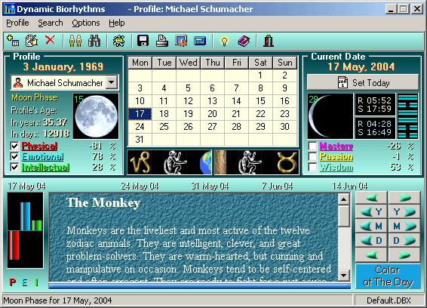Click the current date crescent moon image
Viewport: 427px width, 308px height.
coord(330,116)
